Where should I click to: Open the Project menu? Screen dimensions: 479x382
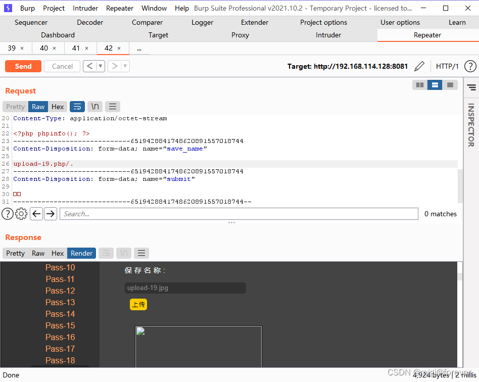point(54,8)
